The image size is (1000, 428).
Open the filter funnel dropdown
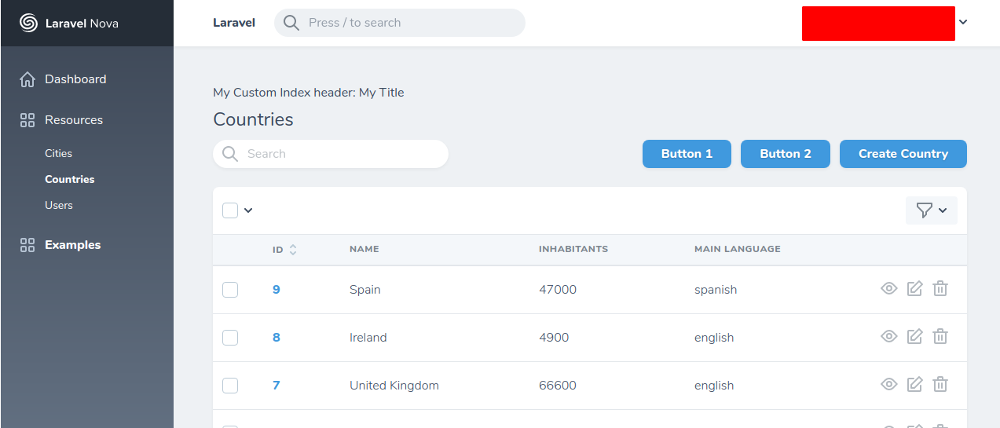pyautogui.click(x=931, y=210)
